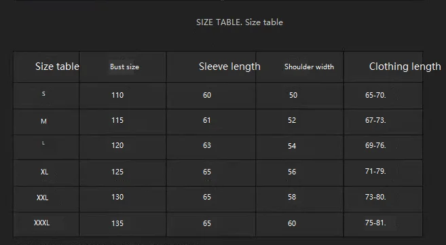Click the Clothing length column header
446x245 pixels.
click(405, 67)
